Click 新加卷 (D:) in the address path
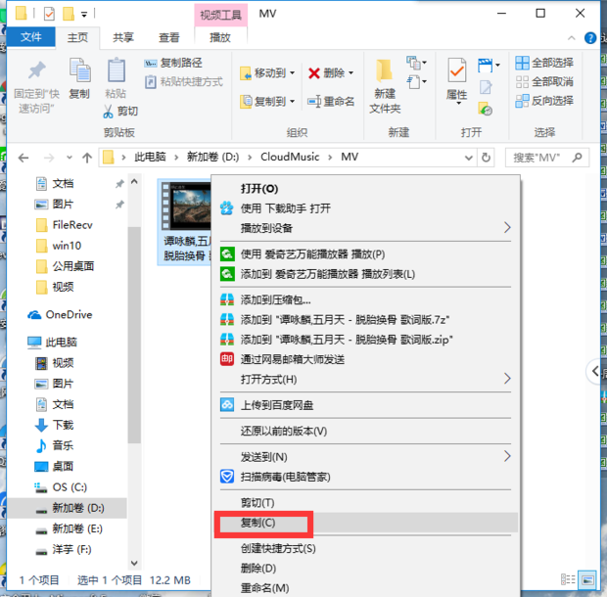The height and width of the screenshot is (597, 607). (212, 158)
